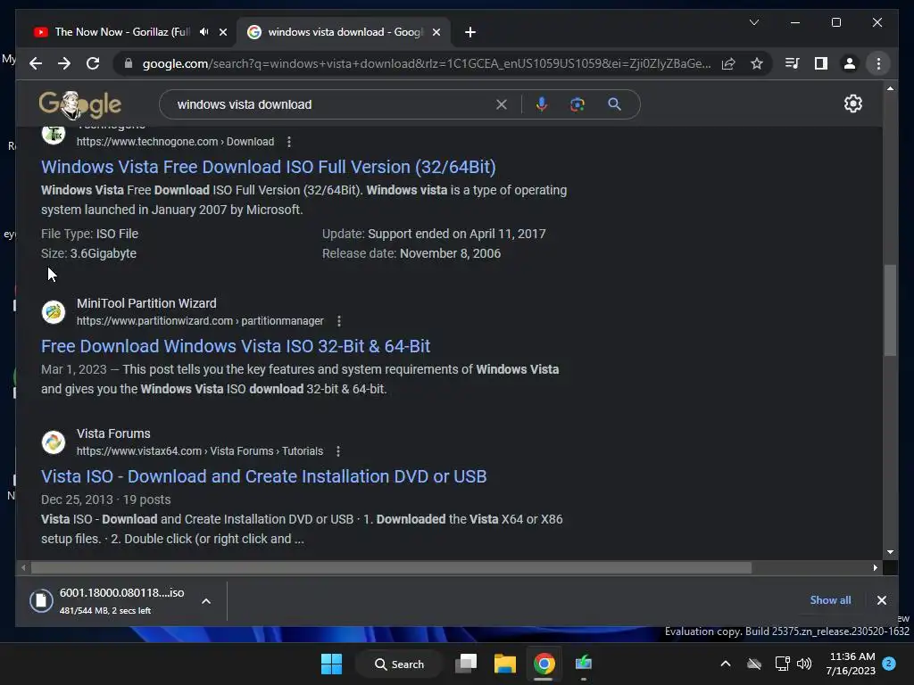The image size is (914, 685).
Task: Click the Vista Forums site name
Action: tap(113, 434)
